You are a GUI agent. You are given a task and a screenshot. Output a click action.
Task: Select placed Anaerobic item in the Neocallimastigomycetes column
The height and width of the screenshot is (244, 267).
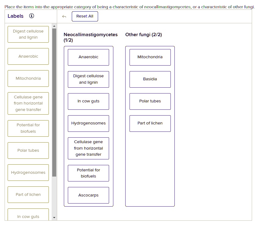pyautogui.click(x=88, y=57)
